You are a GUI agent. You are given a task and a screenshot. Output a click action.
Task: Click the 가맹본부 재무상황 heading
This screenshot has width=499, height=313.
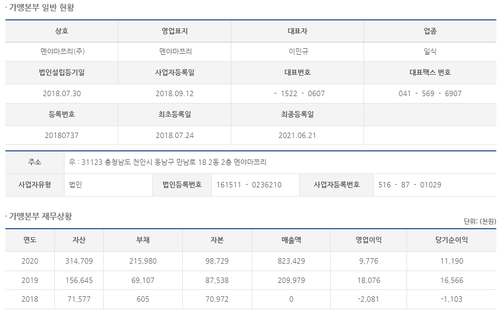40,216
